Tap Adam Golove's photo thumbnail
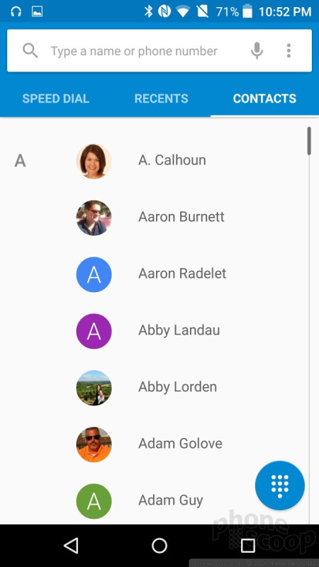 point(94,444)
